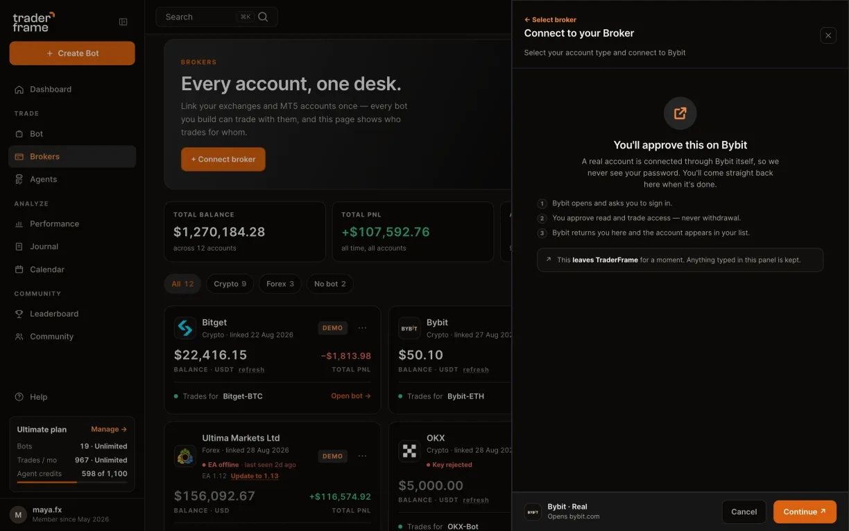This screenshot has height=531, width=849.
Task: Filter by Forex 3 accounts
Action: [x=280, y=284]
